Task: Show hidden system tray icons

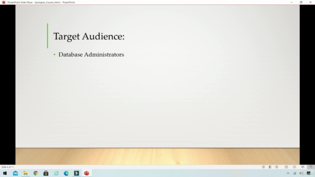Action: [x=288, y=173]
